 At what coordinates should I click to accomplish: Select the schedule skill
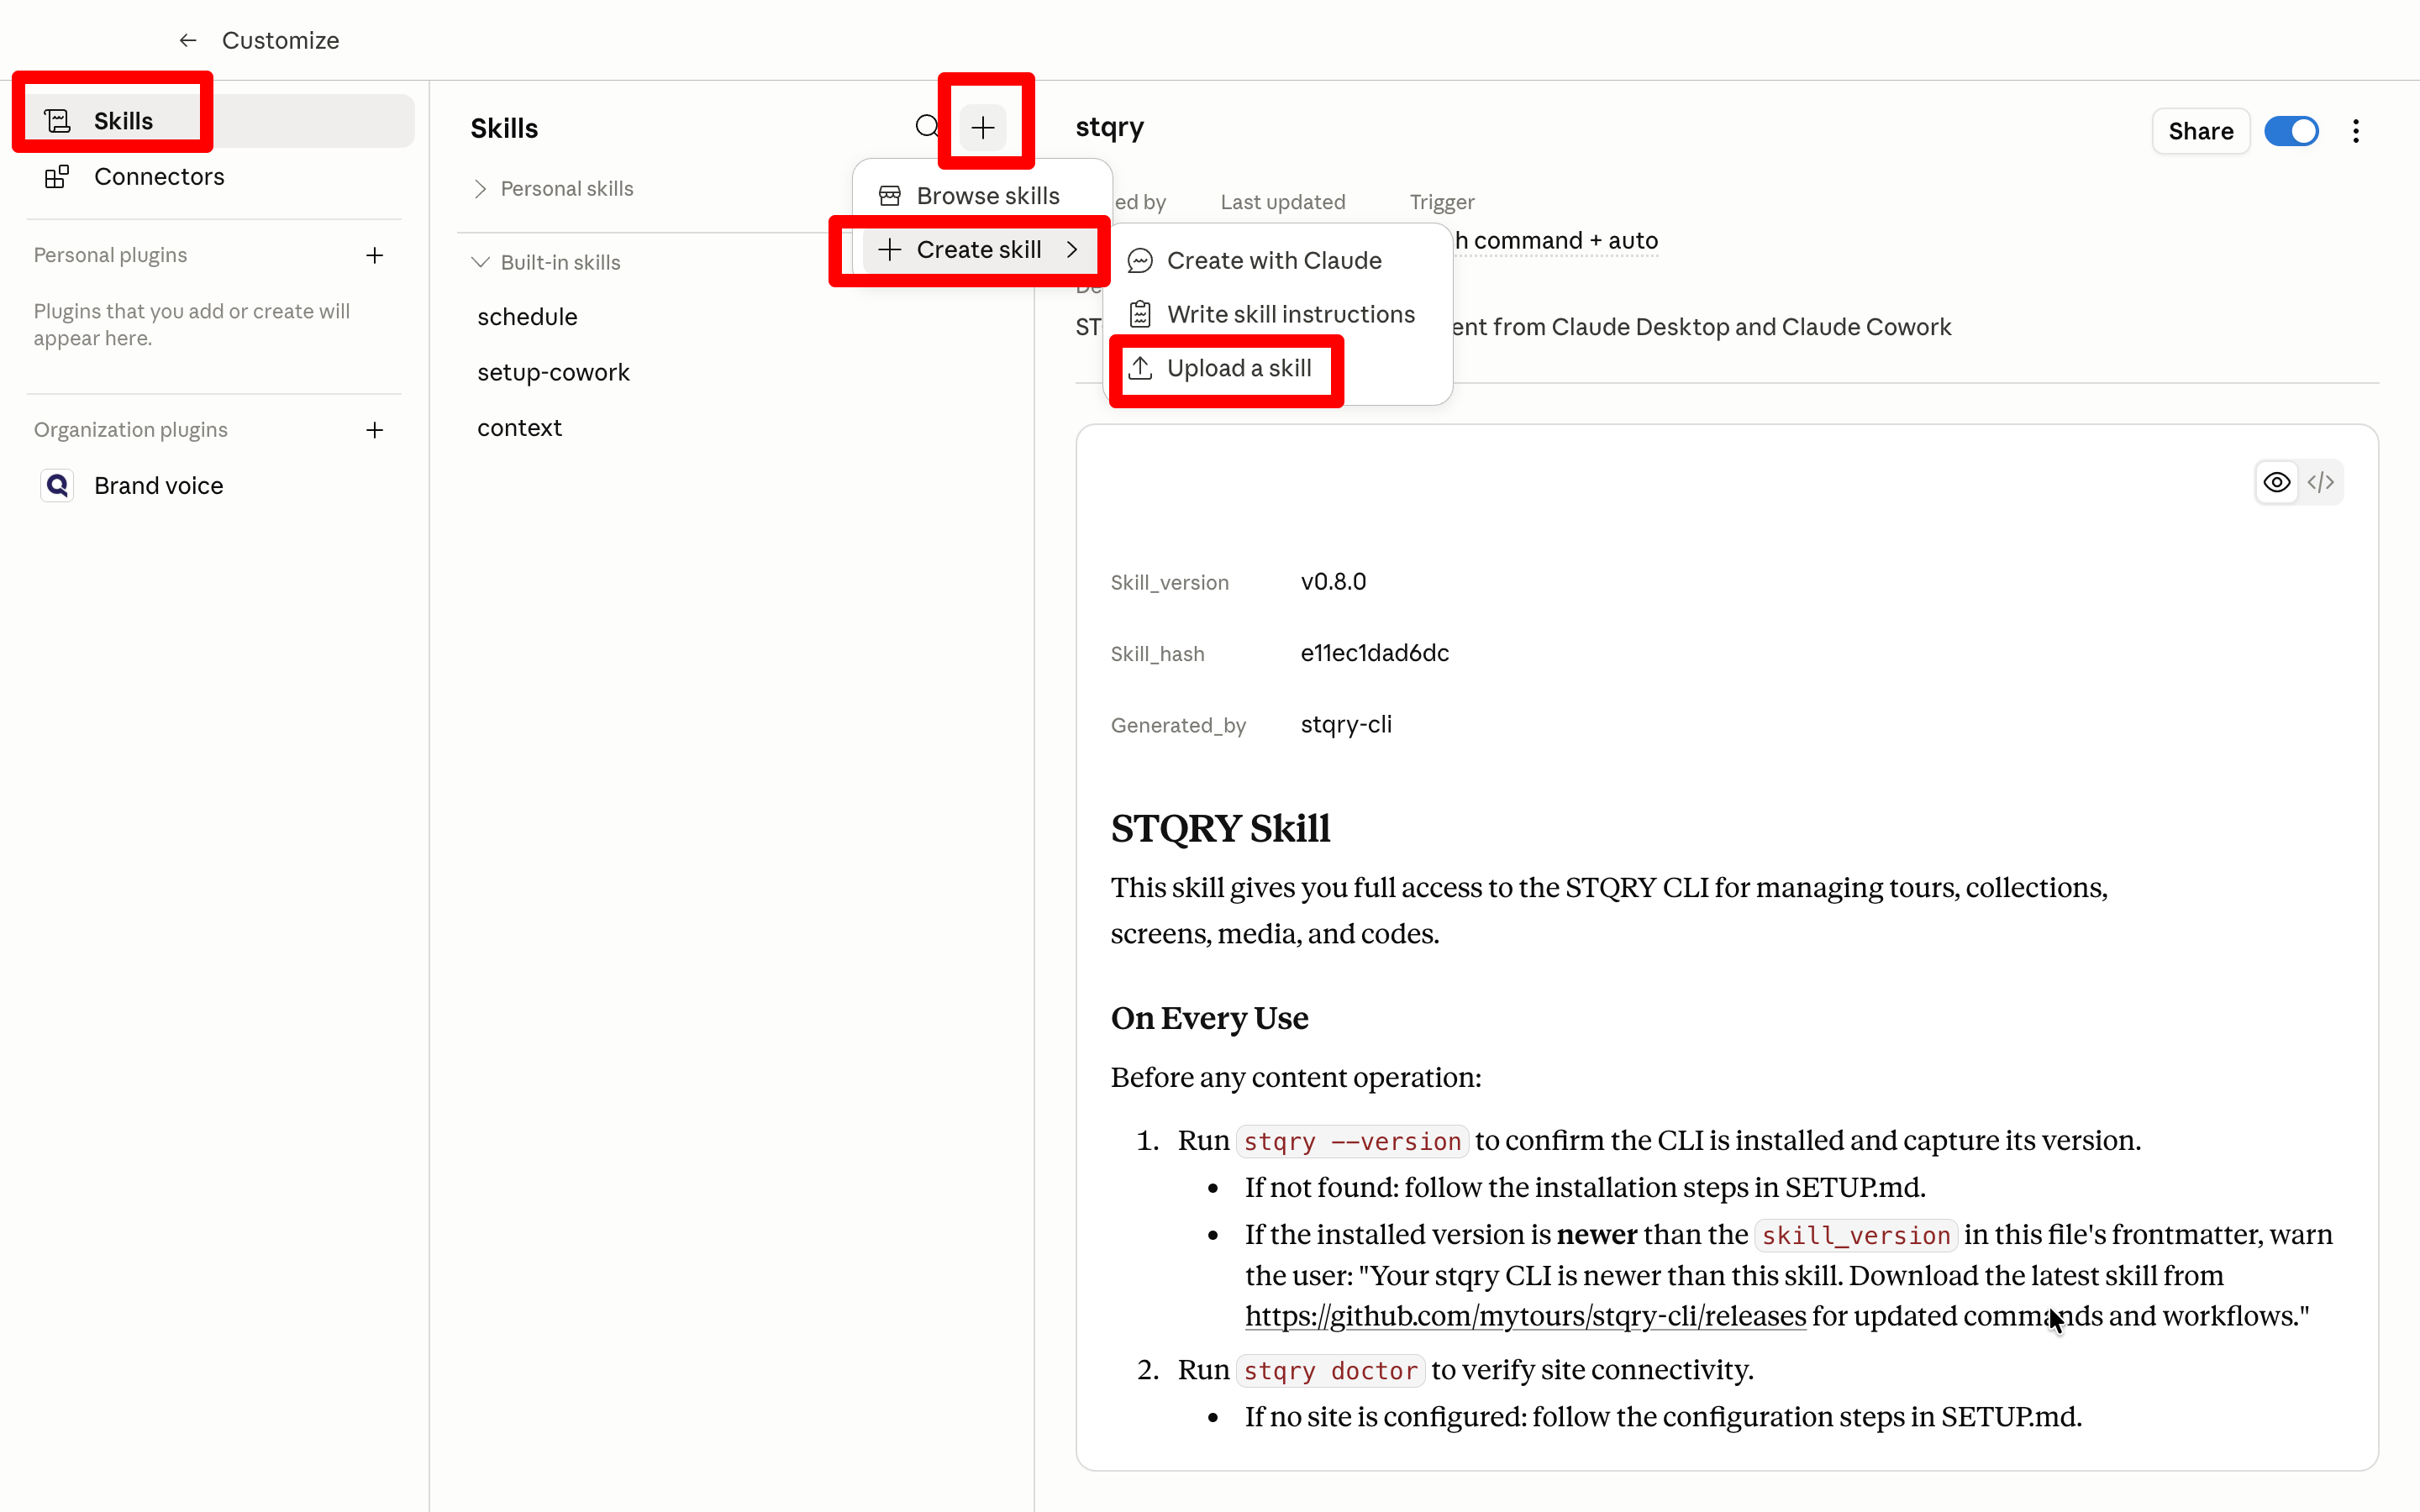[x=527, y=317]
